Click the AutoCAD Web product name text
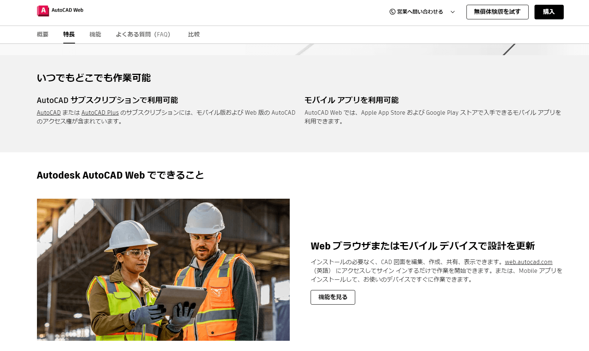 (67, 10)
